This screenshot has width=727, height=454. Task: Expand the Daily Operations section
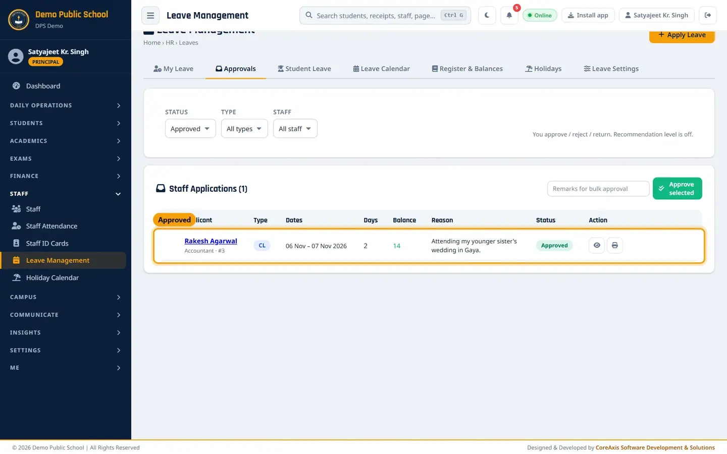point(66,105)
